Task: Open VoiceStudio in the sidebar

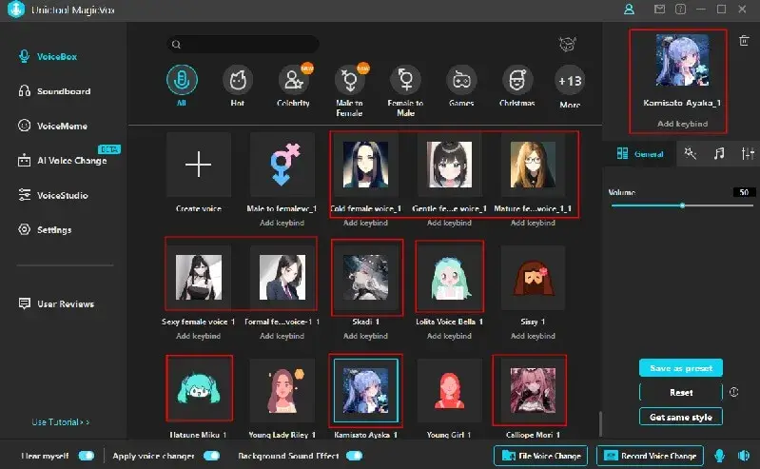Action: coord(53,195)
